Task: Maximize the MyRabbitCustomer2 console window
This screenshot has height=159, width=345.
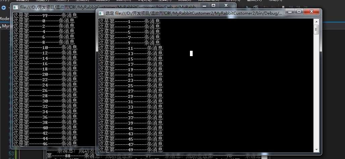Action: [299, 12]
